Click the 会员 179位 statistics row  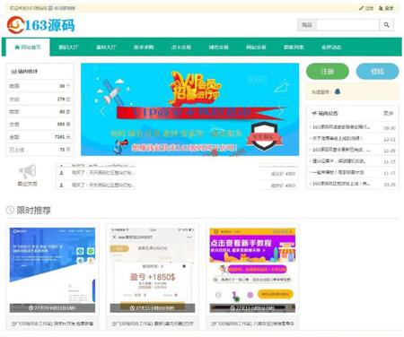(40, 99)
